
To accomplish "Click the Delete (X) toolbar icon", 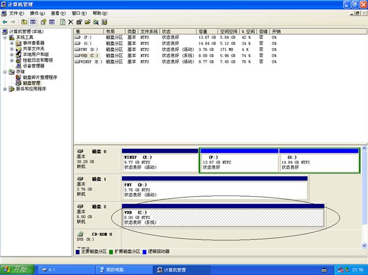I will pos(71,22).
